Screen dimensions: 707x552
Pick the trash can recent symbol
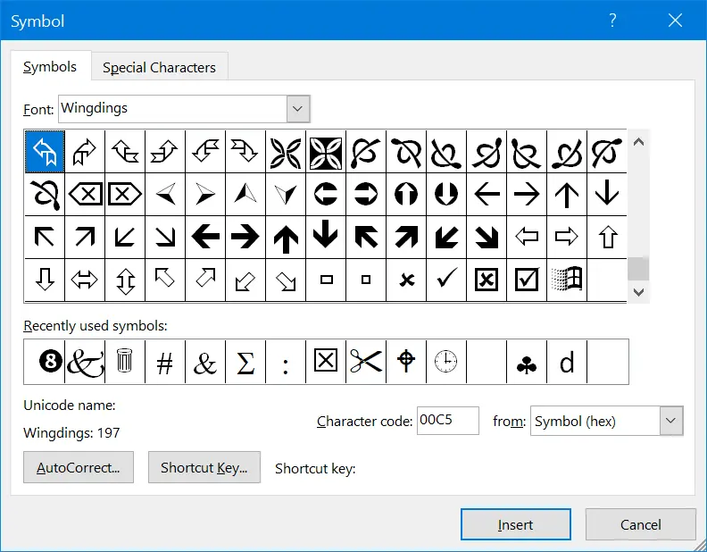[125, 362]
